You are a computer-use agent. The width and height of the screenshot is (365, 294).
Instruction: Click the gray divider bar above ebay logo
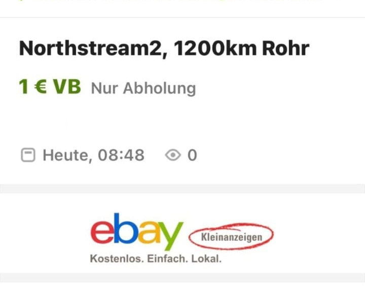click(182, 189)
